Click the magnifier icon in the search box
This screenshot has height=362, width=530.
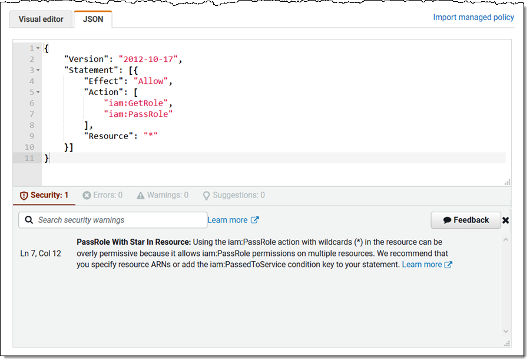(x=29, y=220)
